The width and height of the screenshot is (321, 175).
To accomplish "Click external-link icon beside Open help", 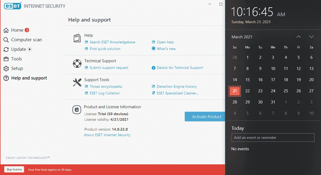I will tap(154, 42).
